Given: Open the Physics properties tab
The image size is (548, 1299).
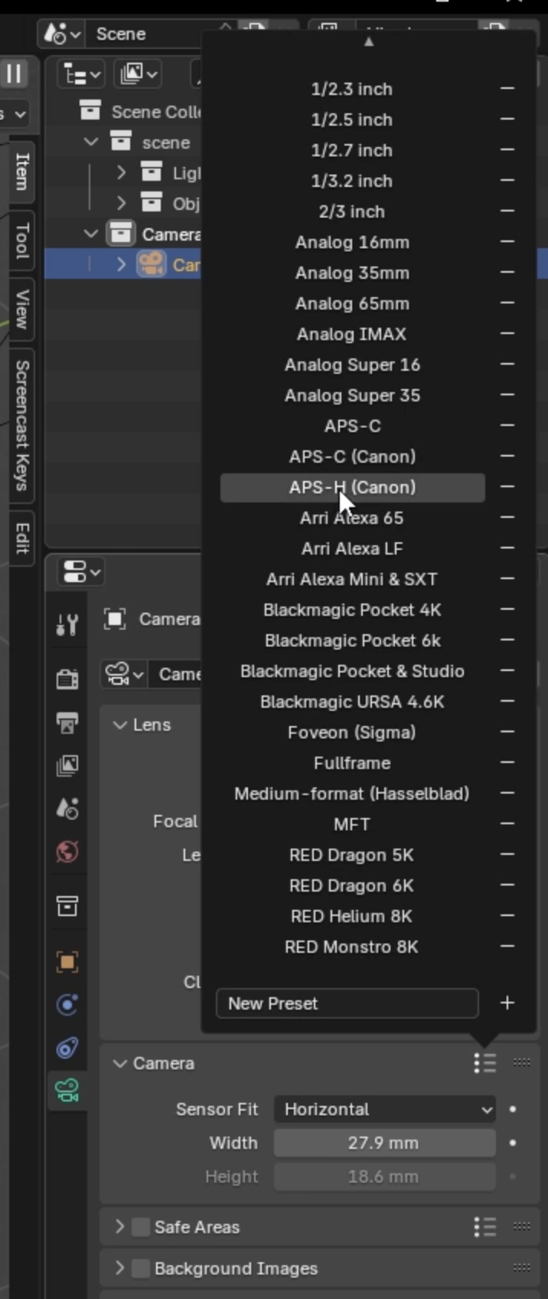Looking at the screenshot, I should (67, 1005).
